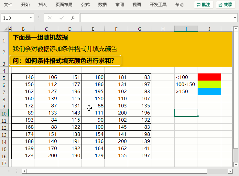Screen dimensions: 239x176
Task: Select cell G13 with value 198
Action: pos(140,134)
